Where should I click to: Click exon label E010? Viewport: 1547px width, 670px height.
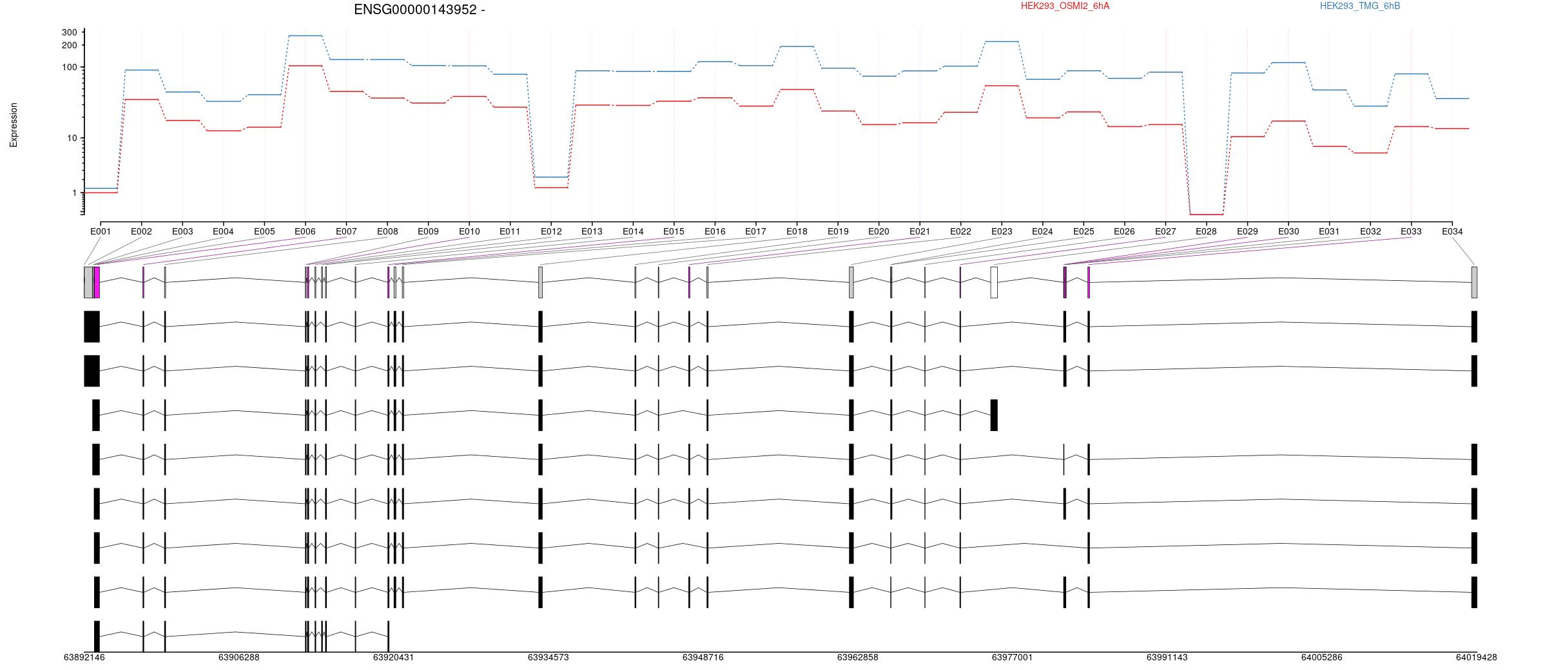(469, 231)
